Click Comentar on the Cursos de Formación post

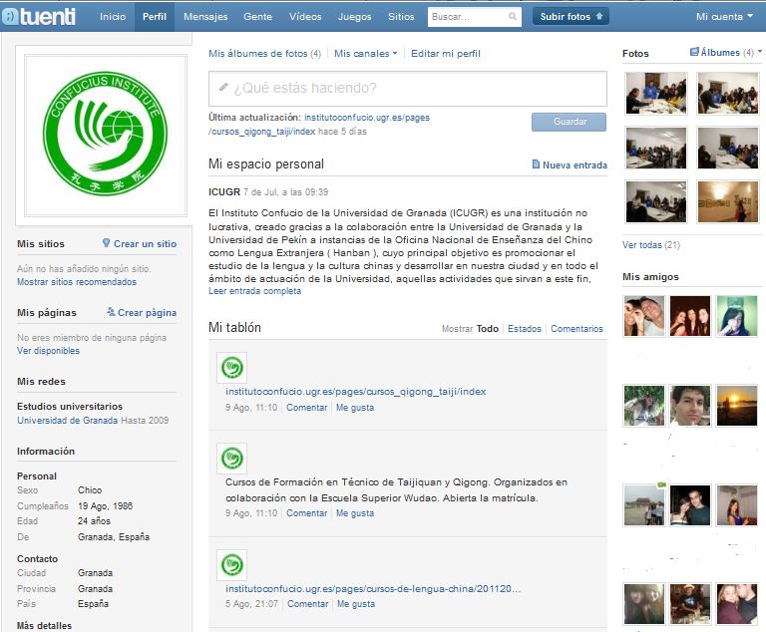tap(307, 512)
